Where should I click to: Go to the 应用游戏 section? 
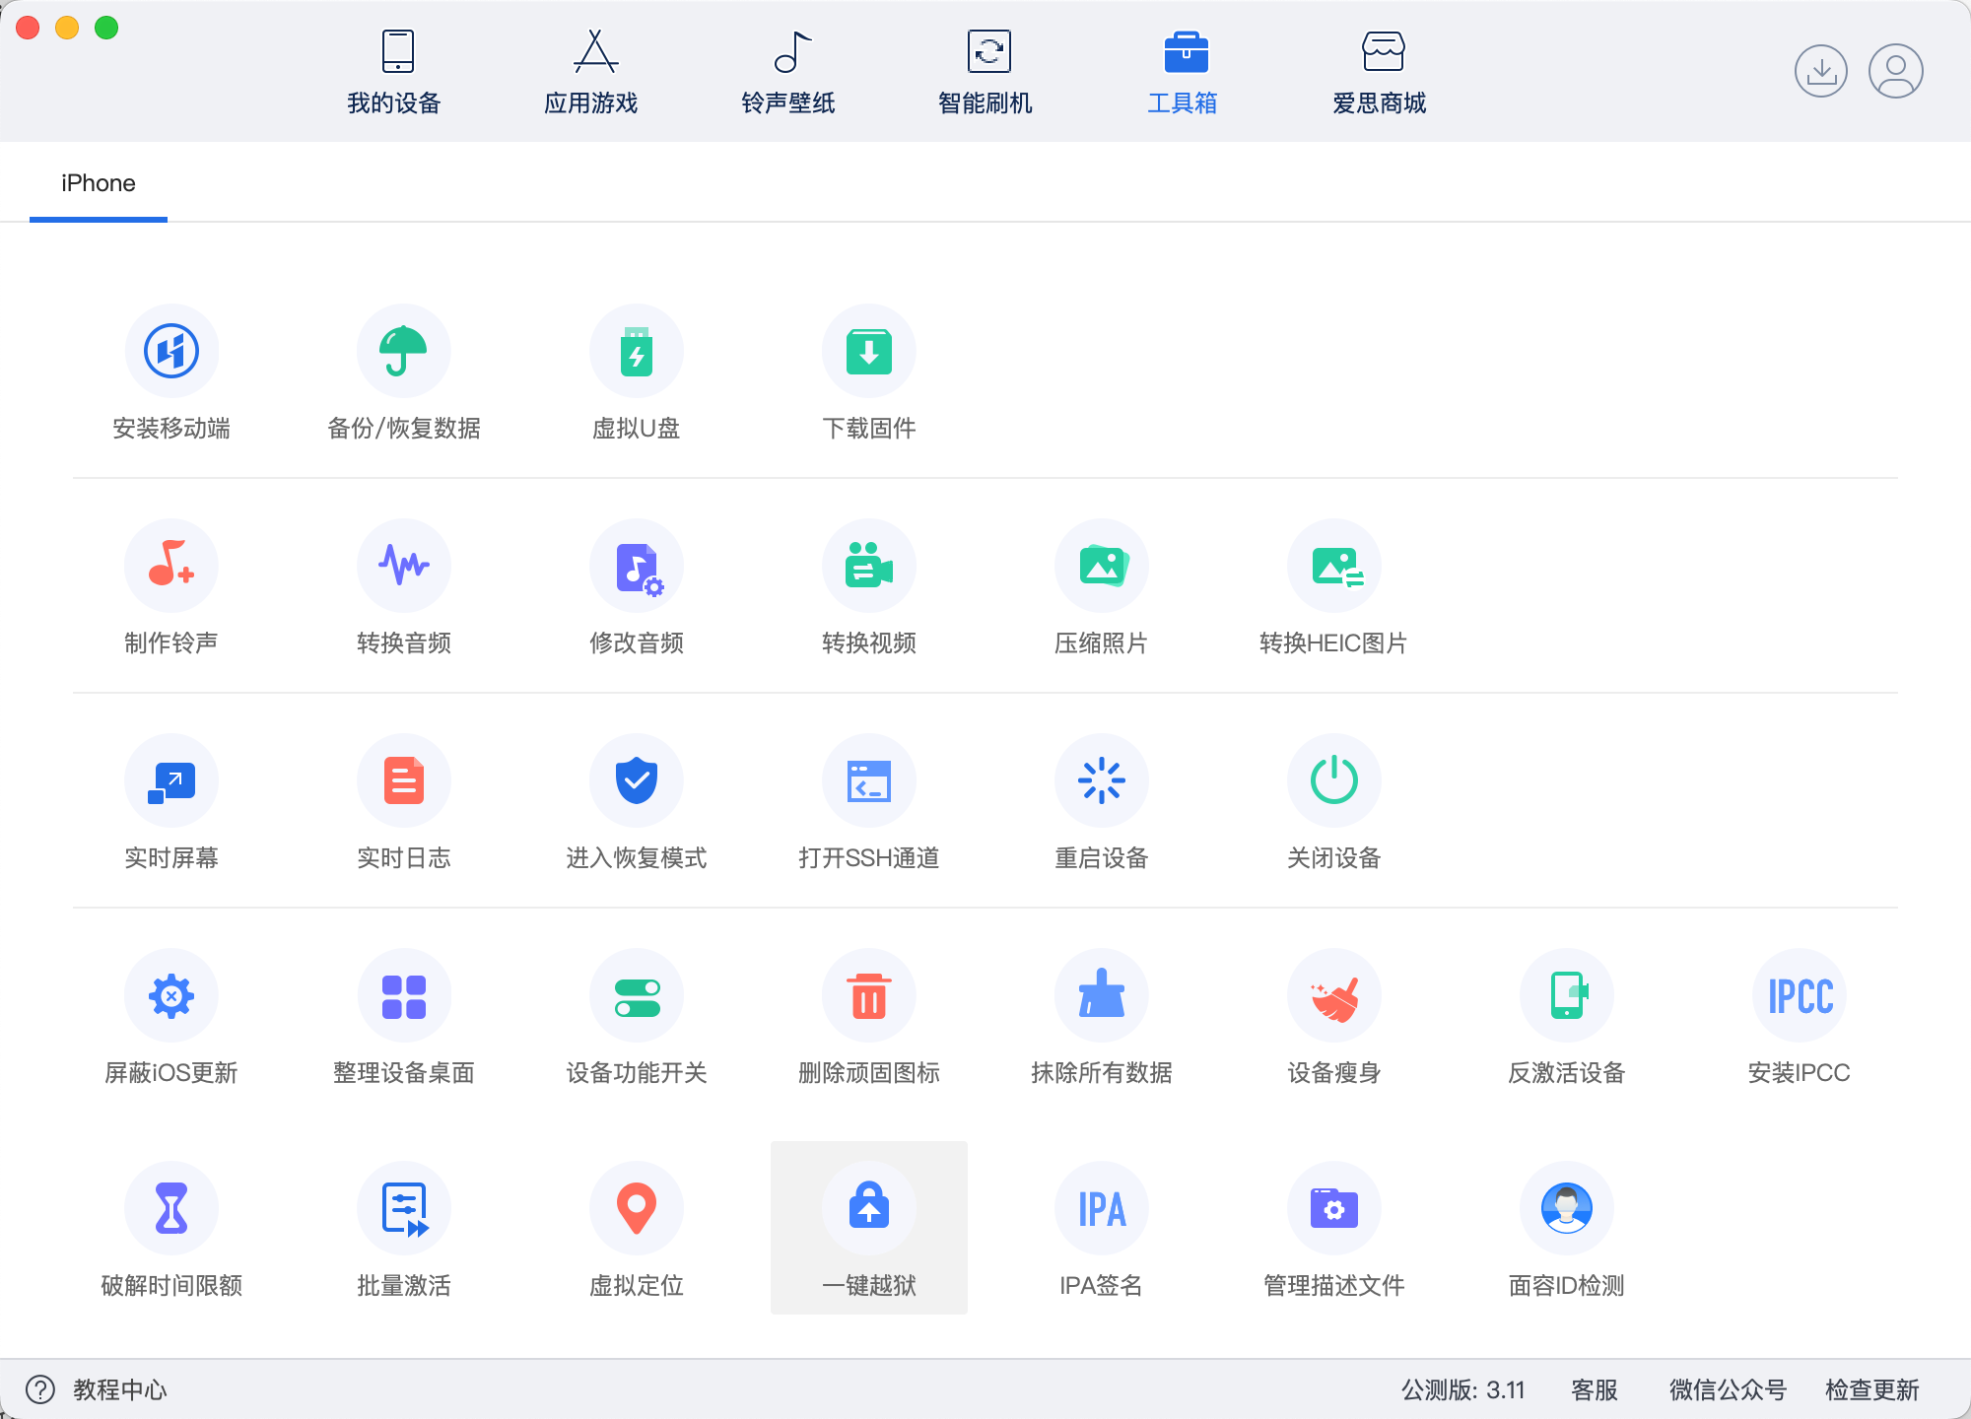coord(591,73)
